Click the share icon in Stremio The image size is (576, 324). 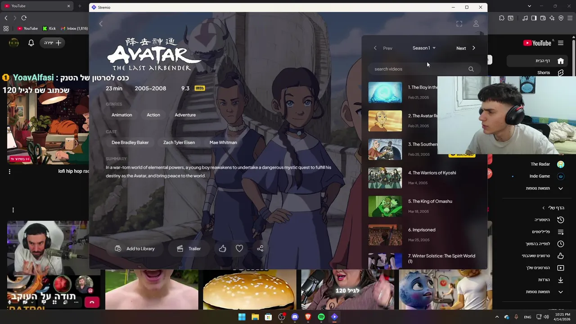[260, 248]
